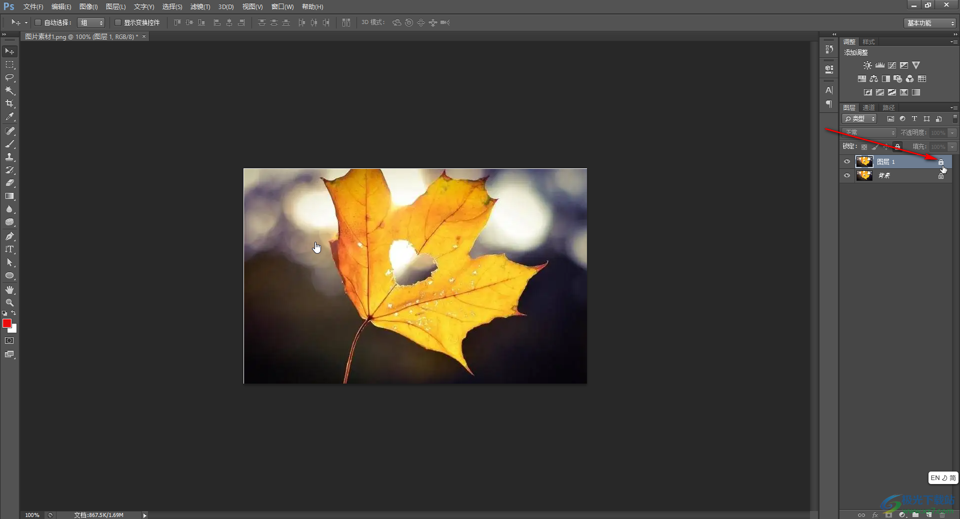Select the Brush tool
The image size is (960, 519).
tap(9, 144)
